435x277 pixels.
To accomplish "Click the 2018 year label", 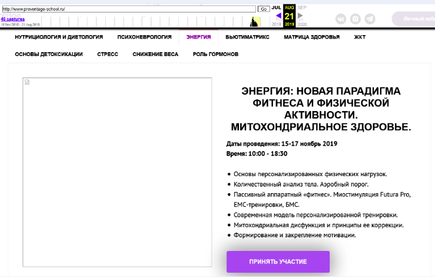I will tap(276, 25).
